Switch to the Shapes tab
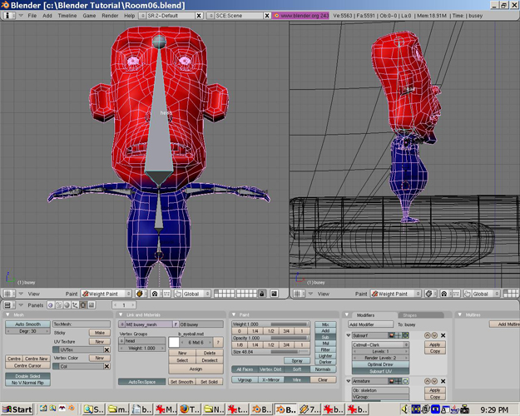 pos(410,314)
